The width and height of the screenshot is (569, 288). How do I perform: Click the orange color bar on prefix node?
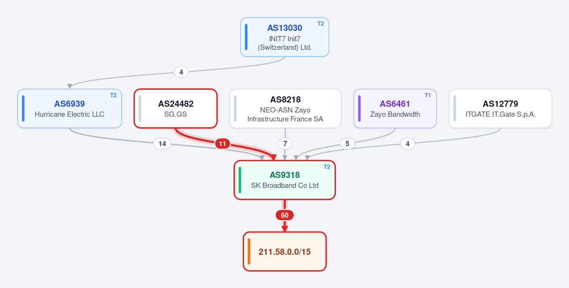[x=249, y=251]
